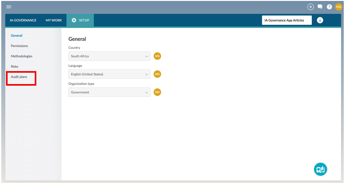This screenshot has height=183, width=344.
Task: Click MG badge next to Language field
Action: click(157, 74)
